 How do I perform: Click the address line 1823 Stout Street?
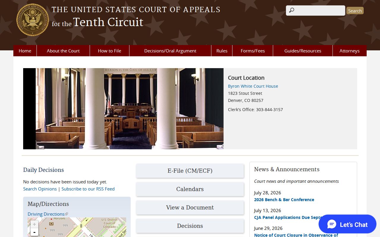pos(245,93)
